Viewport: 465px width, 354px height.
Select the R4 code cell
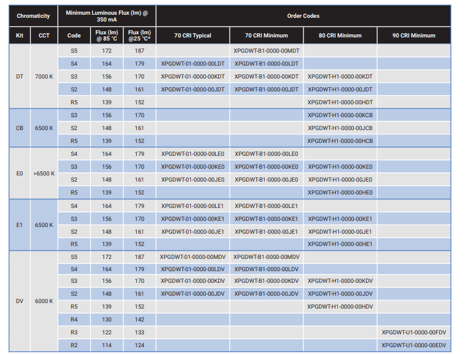click(74, 320)
